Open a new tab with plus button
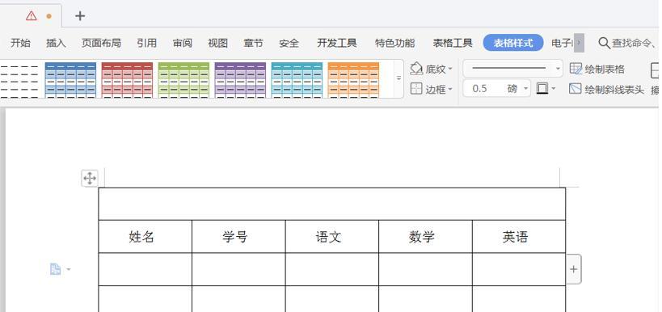 [80, 16]
